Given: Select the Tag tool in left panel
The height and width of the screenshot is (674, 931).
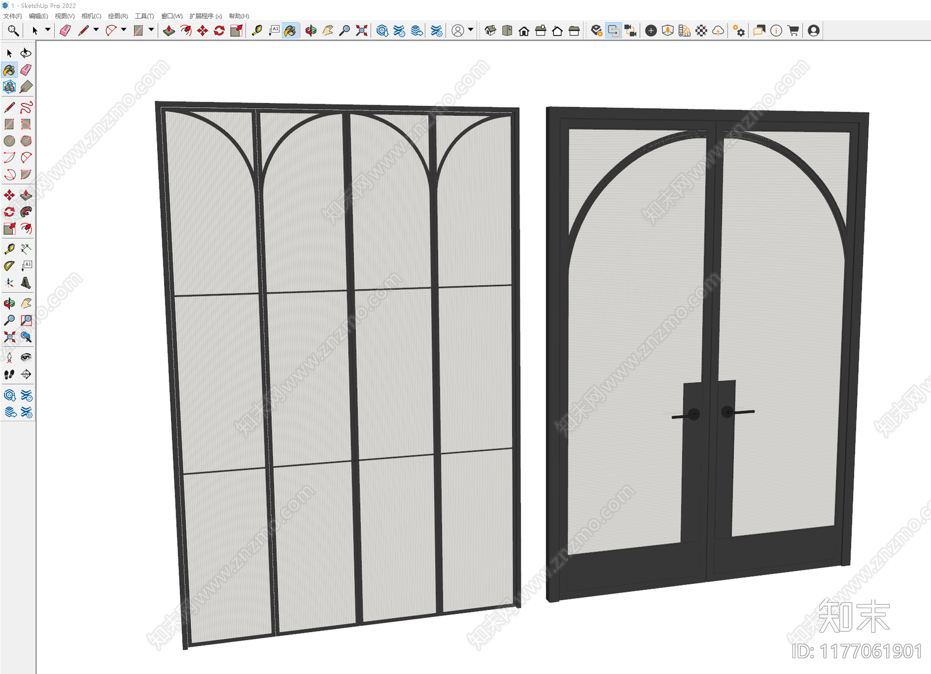Looking at the screenshot, I should (x=26, y=87).
